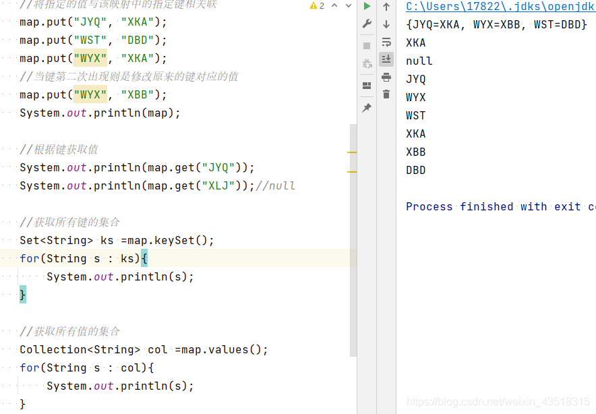The image size is (596, 414).
Task: Click the Print console output icon
Action: (386, 77)
